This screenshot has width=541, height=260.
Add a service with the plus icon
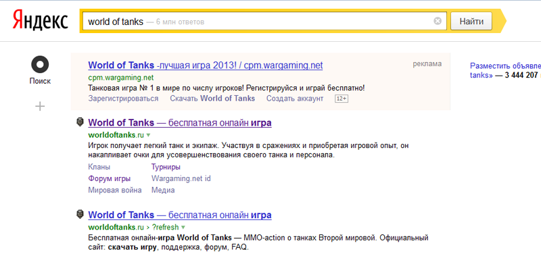[40, 107]
